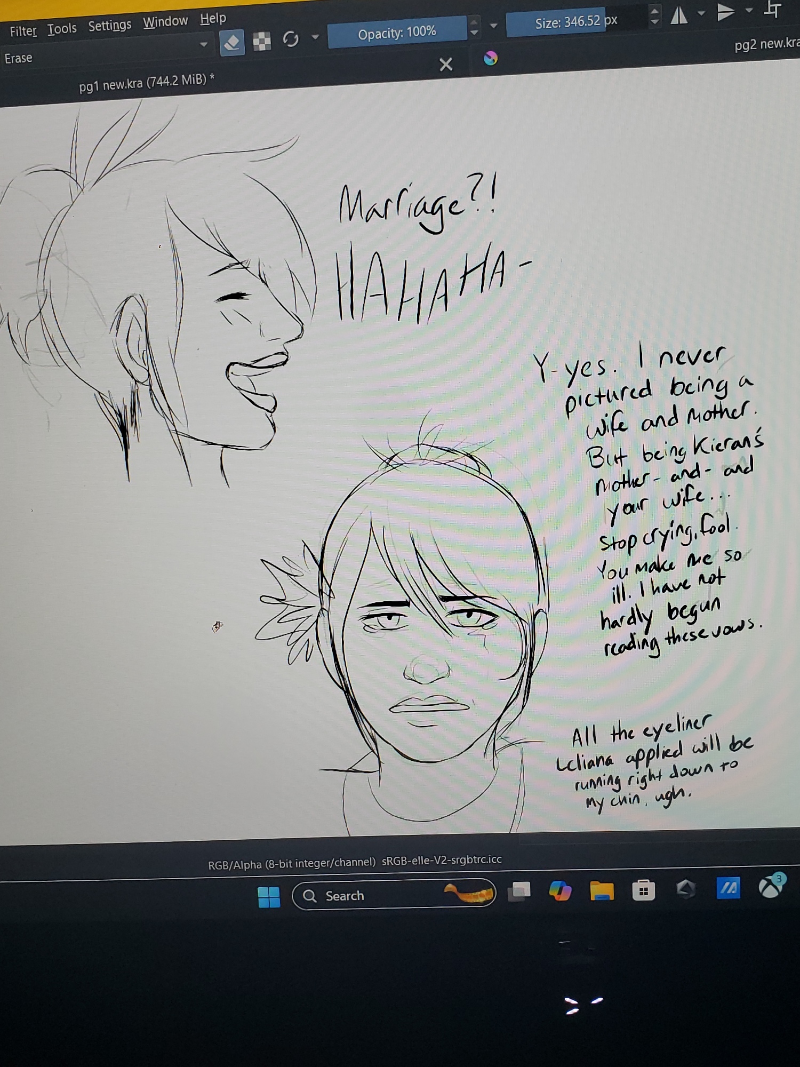Screen dimensions: 800x1067
Task: Click the Windows Start button
Action: (269, 897)
